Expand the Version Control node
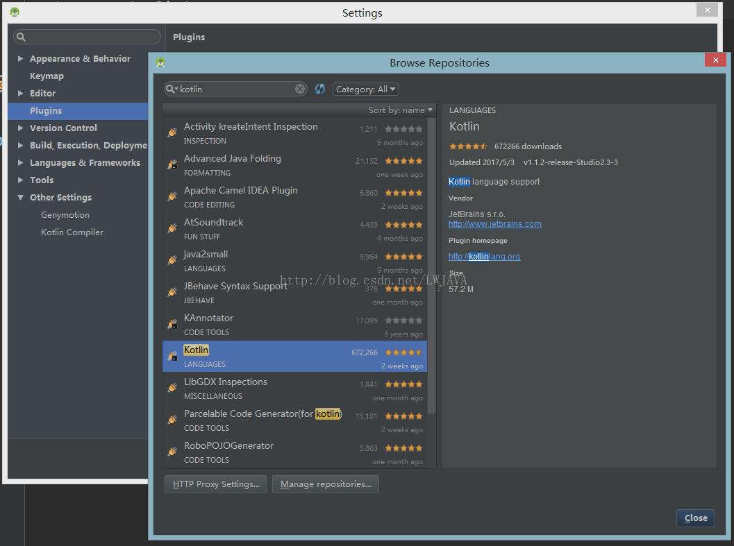734x546 pixels. [x=21, y=128]
